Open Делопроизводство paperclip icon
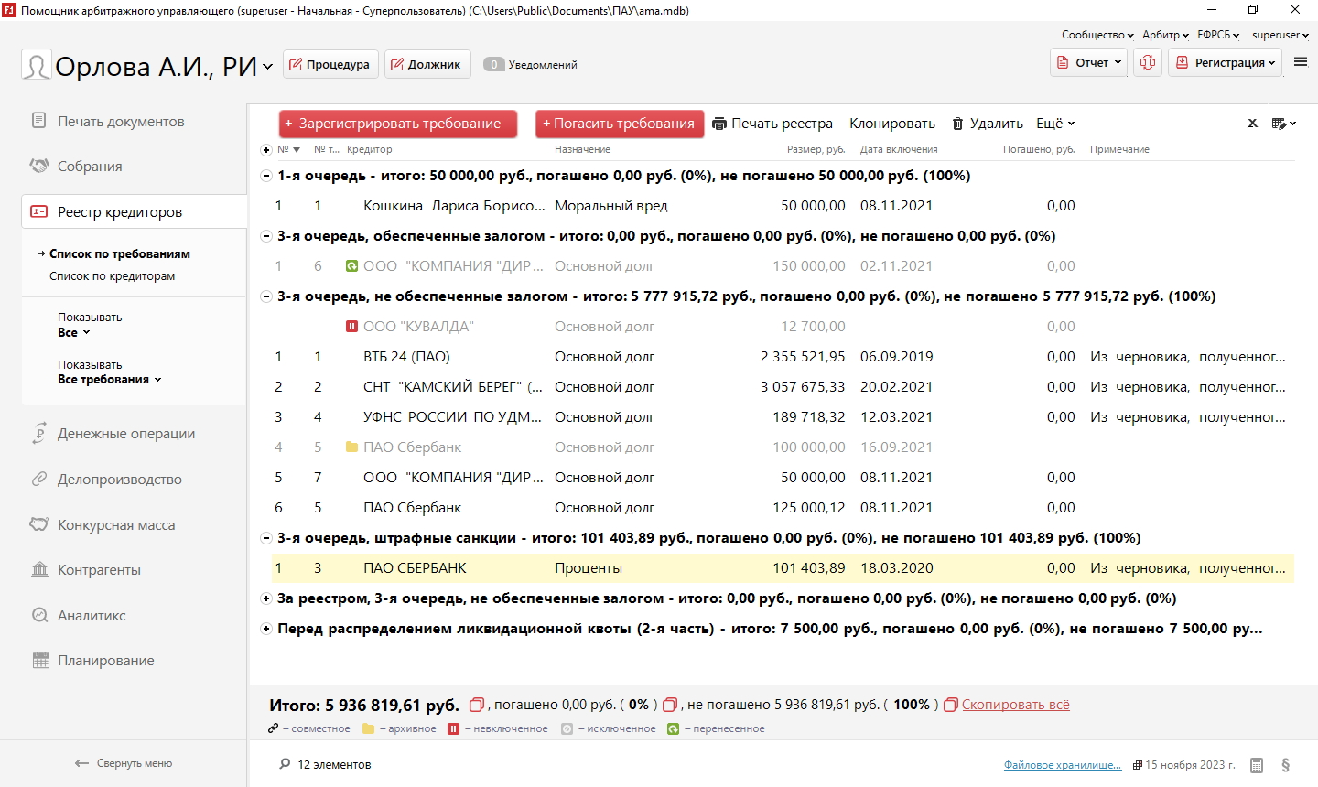Screen dimensions: 1318x787 point(39,479)
